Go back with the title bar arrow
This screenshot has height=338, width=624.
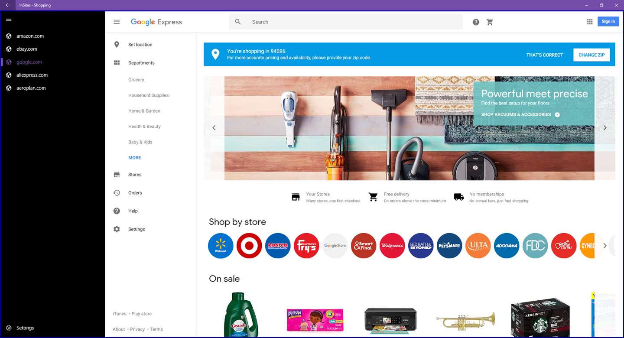coord(7,5)
